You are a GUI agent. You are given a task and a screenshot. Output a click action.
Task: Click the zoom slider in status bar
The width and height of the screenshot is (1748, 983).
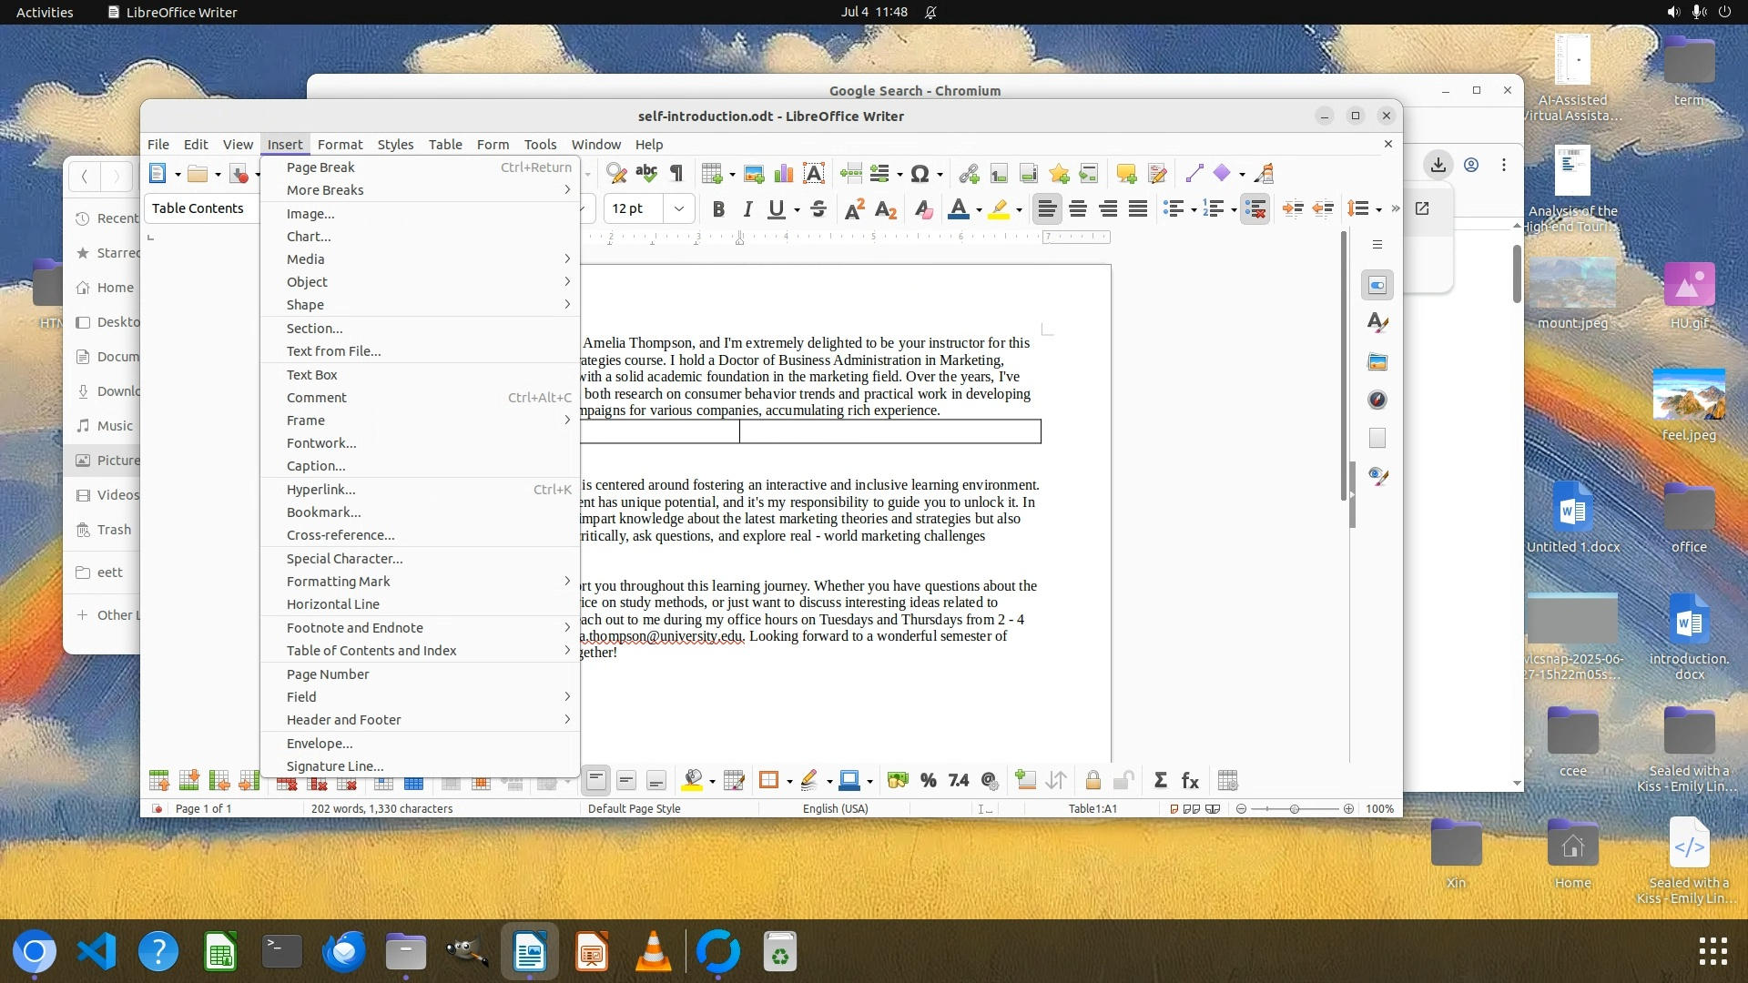click(x=1294, y=809)
